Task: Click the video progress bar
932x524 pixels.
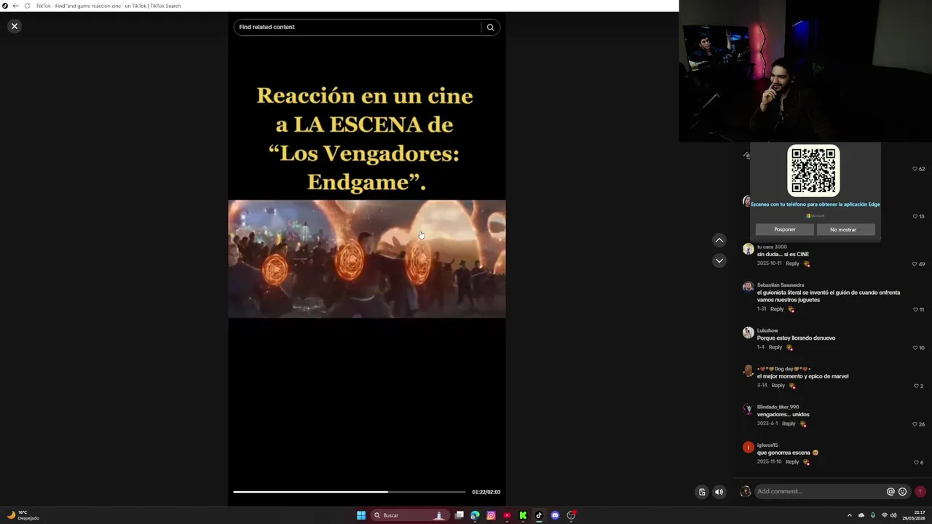Action: point(349,492)
